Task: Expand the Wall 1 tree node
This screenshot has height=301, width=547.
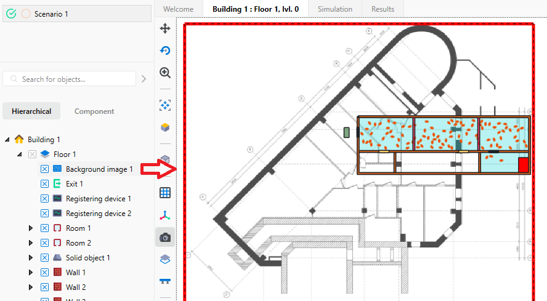Action: pos(31,273)
